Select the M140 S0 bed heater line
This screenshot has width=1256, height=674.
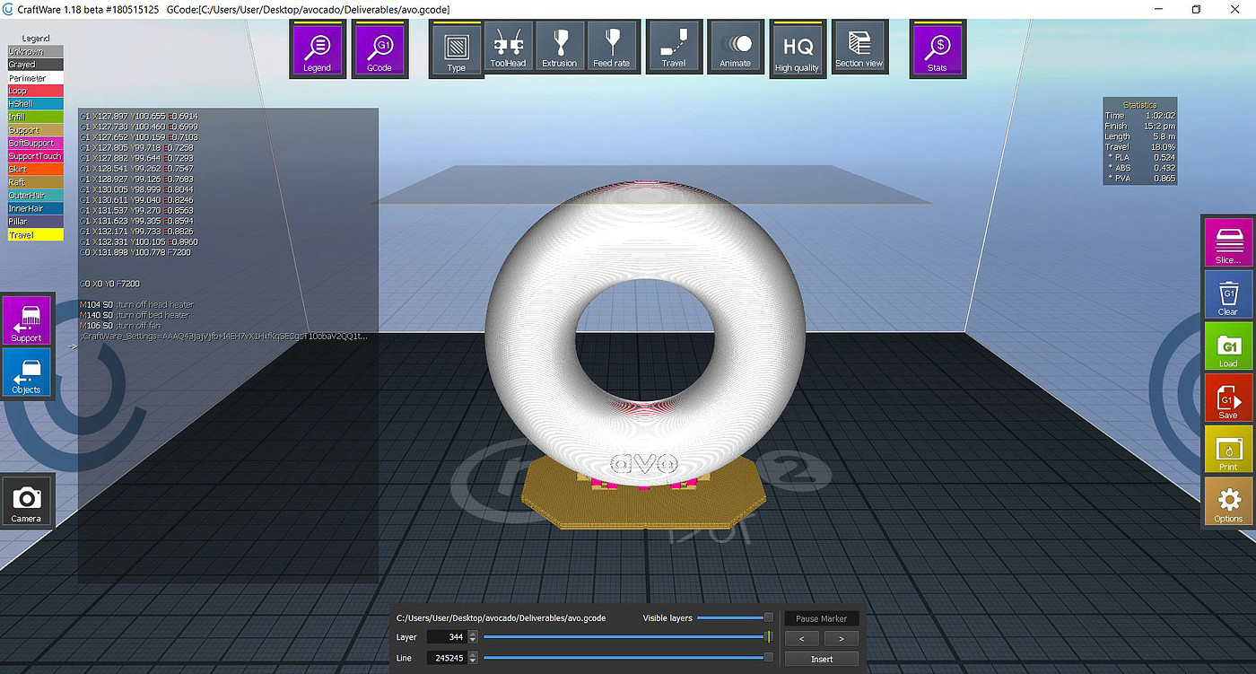coord(135,315)
